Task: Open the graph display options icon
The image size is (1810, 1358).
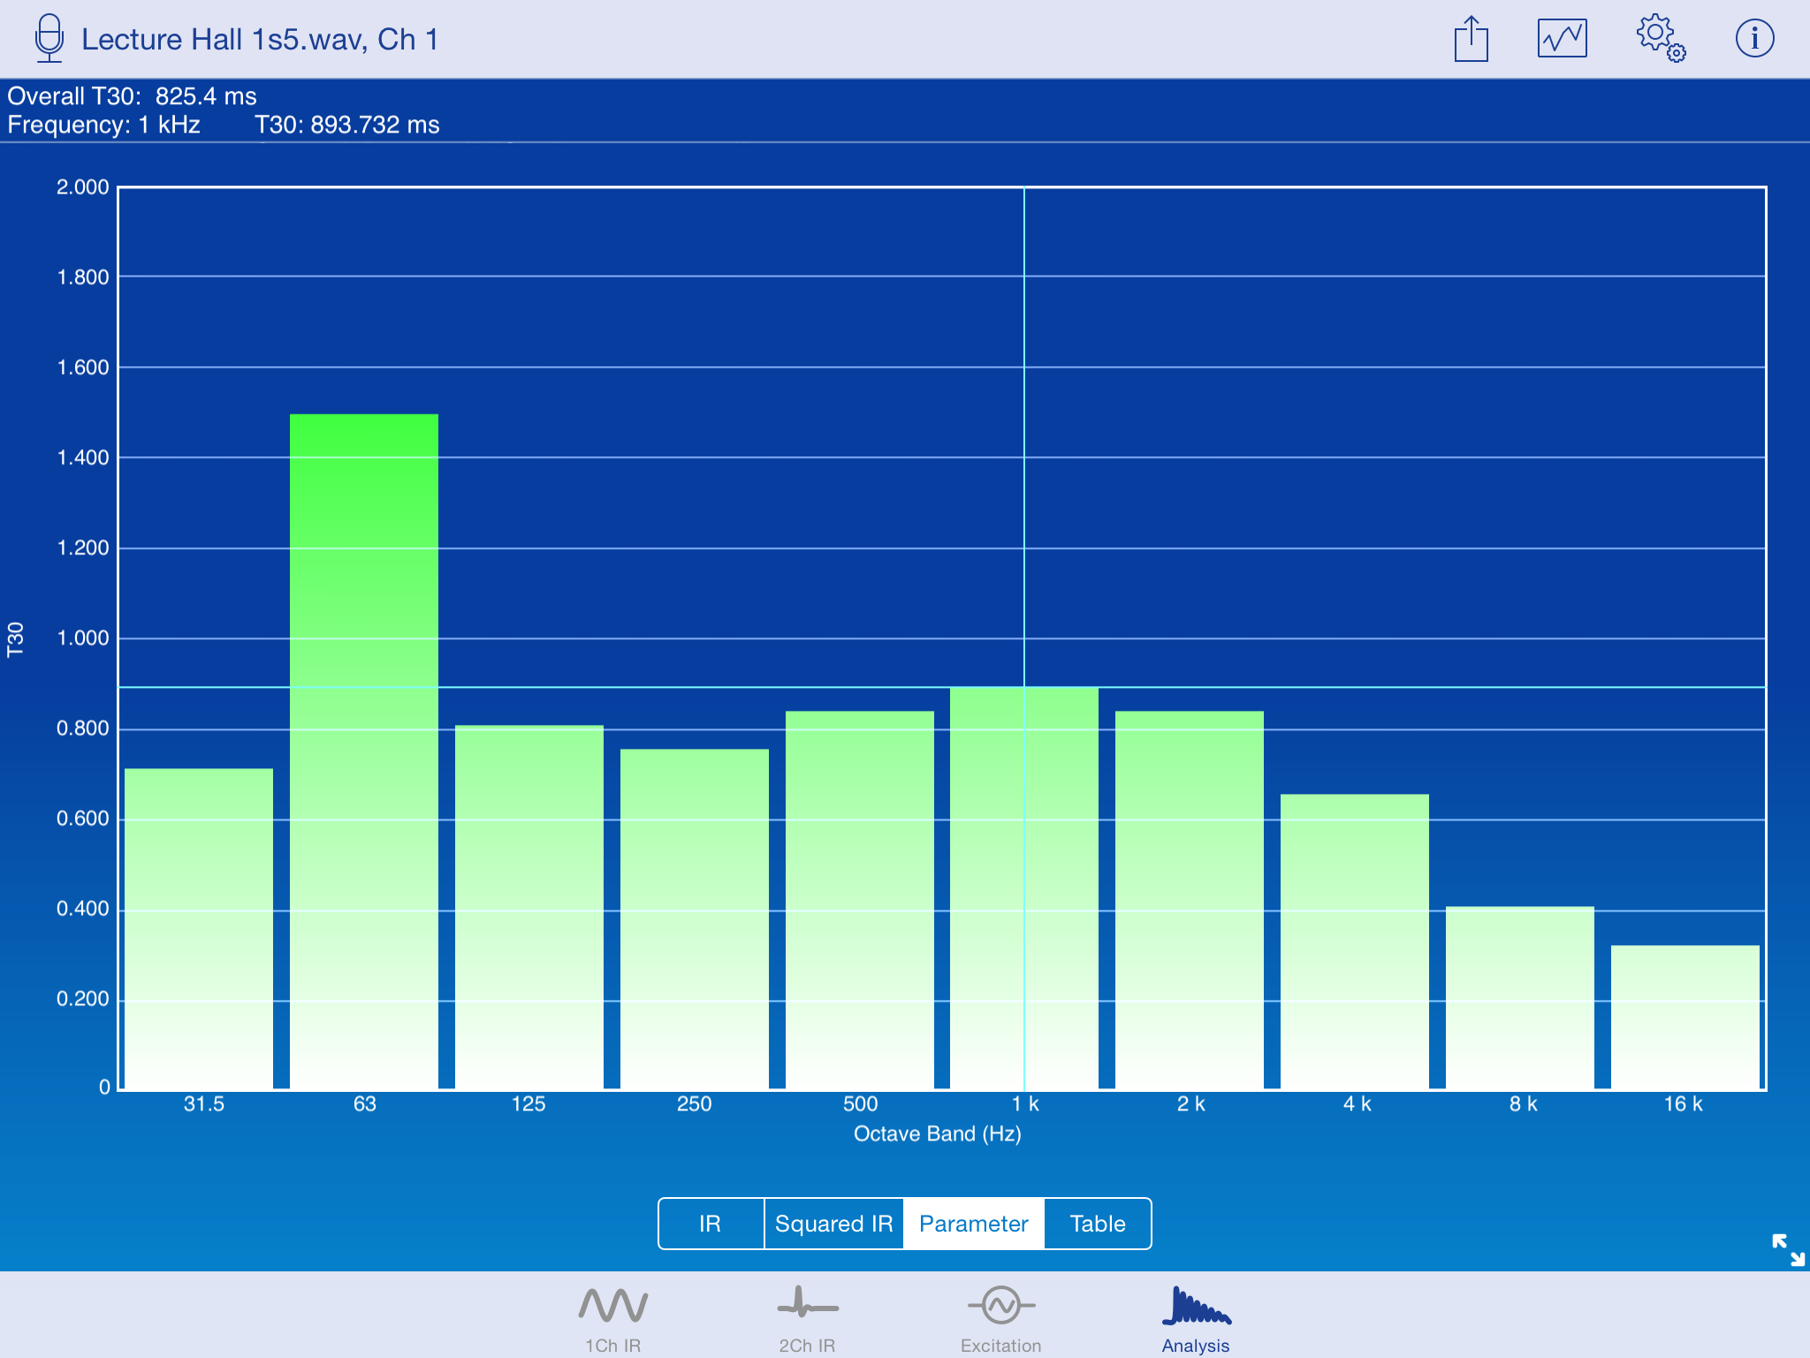Action: 1562,39
